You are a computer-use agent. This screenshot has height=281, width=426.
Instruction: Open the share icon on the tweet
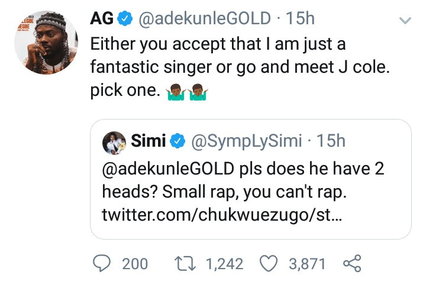pyautogui.click(x=351, y=262)
